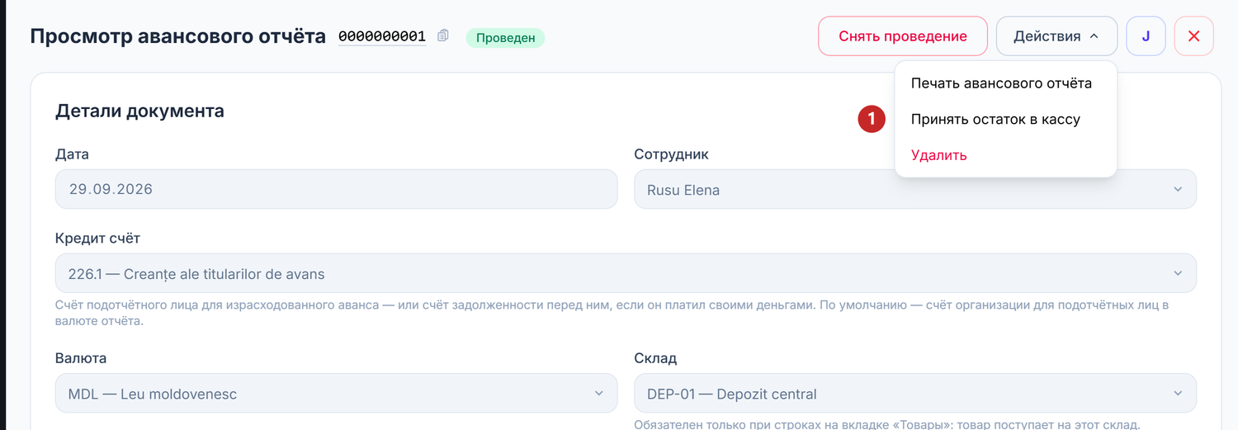
Task: Copy the document number 0000000001
Action: (x=443, y=35)
